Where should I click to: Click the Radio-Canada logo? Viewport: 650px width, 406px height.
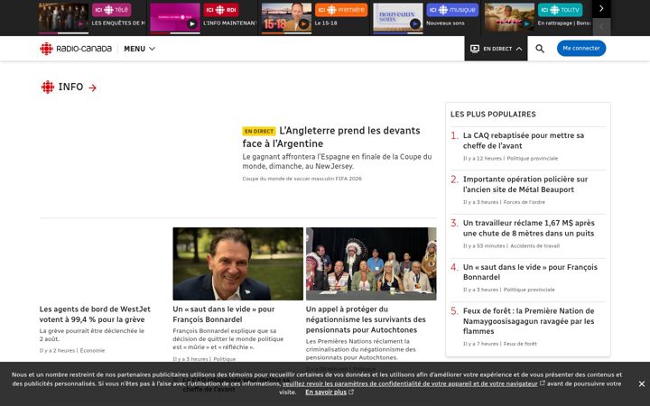pos(76,49)
